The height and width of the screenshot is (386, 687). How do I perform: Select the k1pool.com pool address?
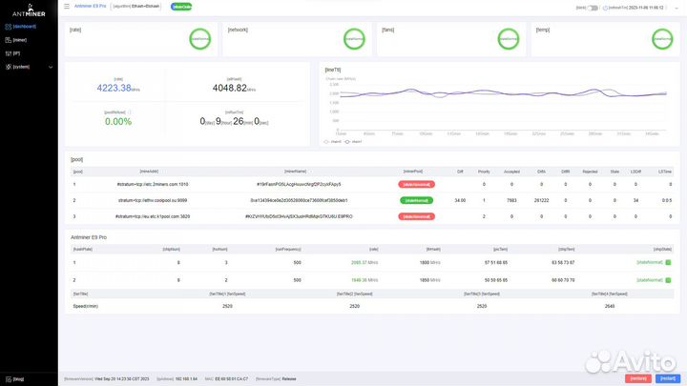(x=153, y=216)
